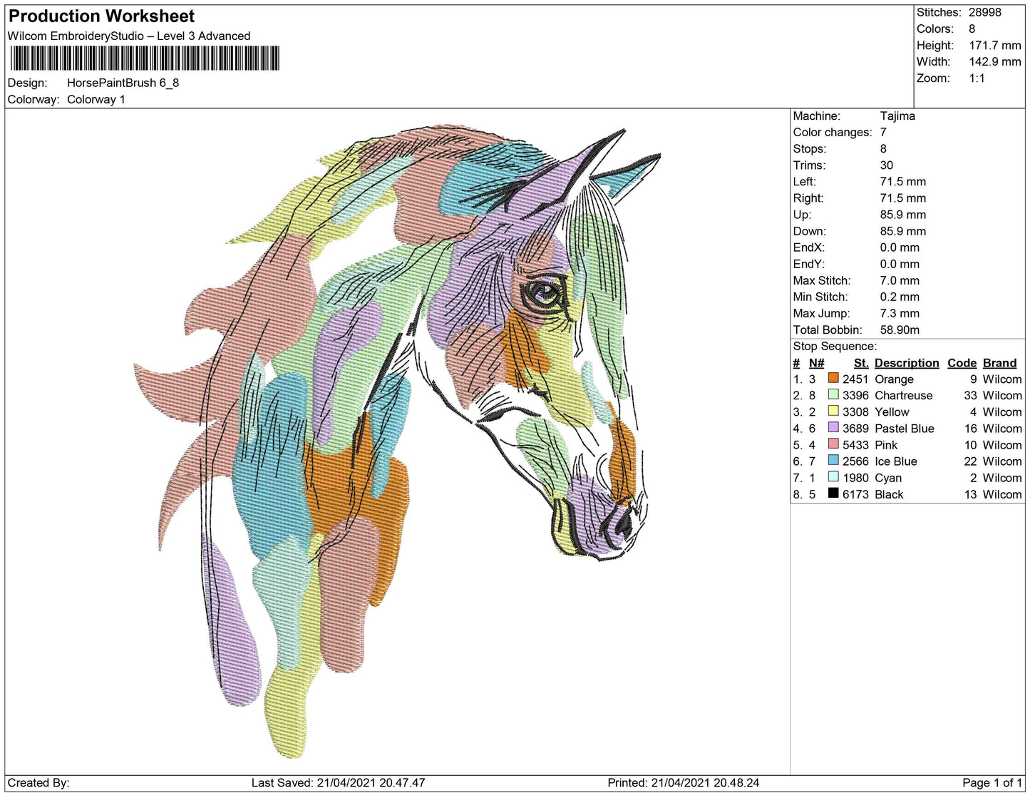This screenshot has height=793, width=1030.
Task: Select the Orange thread color chip
Action: tap(833, 379)
